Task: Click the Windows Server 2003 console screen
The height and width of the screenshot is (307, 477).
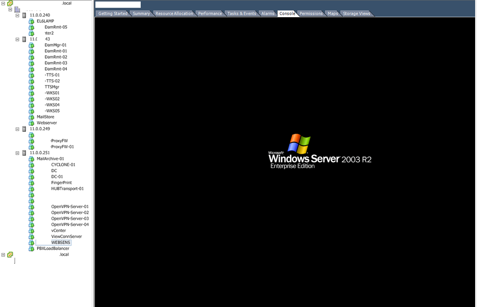Action: click(285, 161)
